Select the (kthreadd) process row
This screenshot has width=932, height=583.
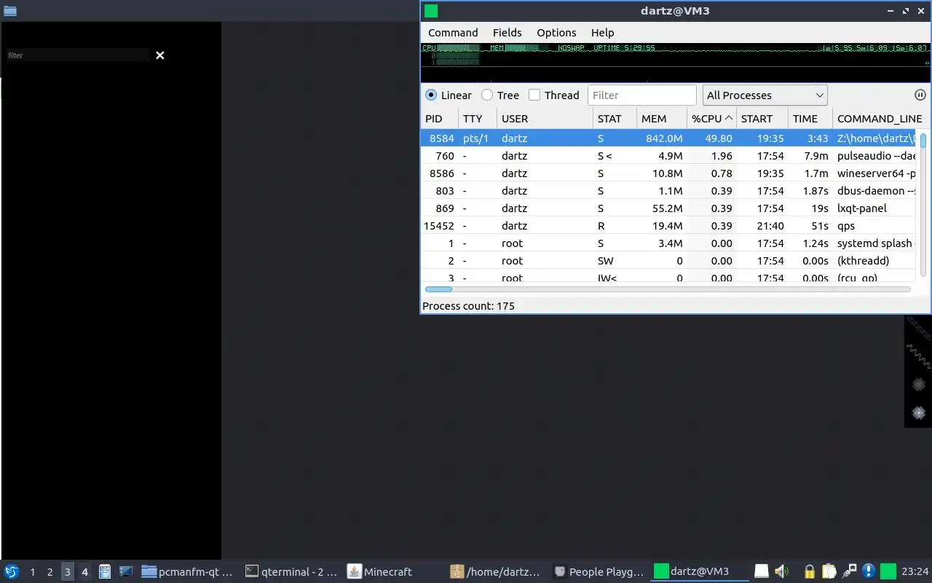(x=668, y=261)
